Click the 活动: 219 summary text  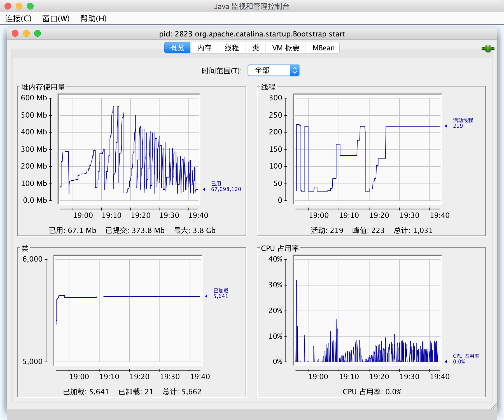[327, 230]
